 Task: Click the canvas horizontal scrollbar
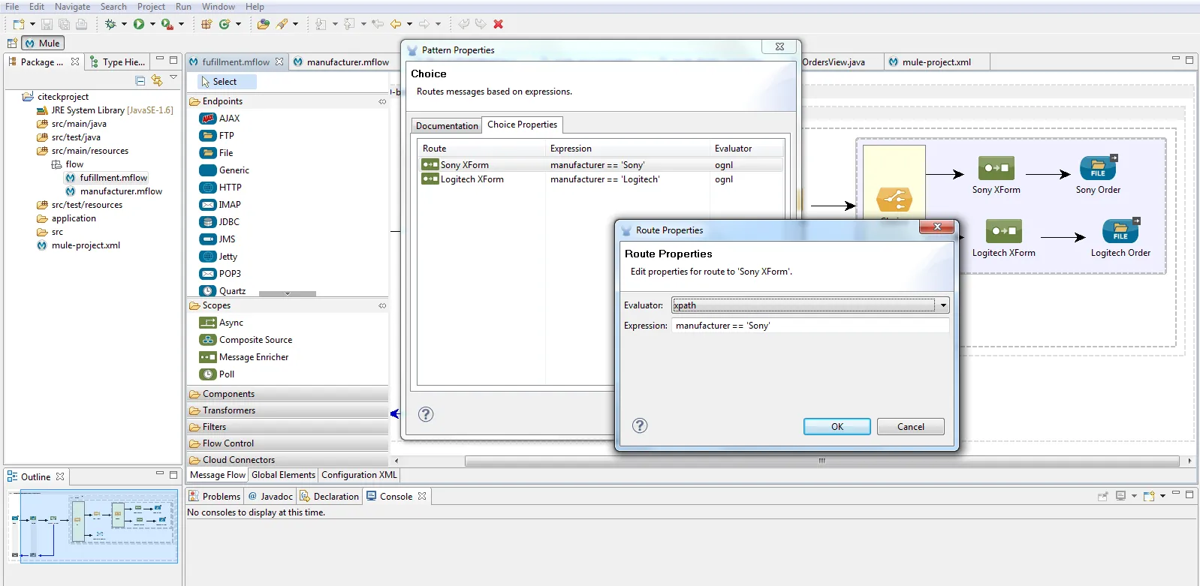[x=822, y=461]
